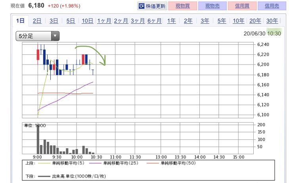The image size is (289, 183).
Task: Click the 単純移動平均(5) legend entry
Action: [x=61, y=163]
